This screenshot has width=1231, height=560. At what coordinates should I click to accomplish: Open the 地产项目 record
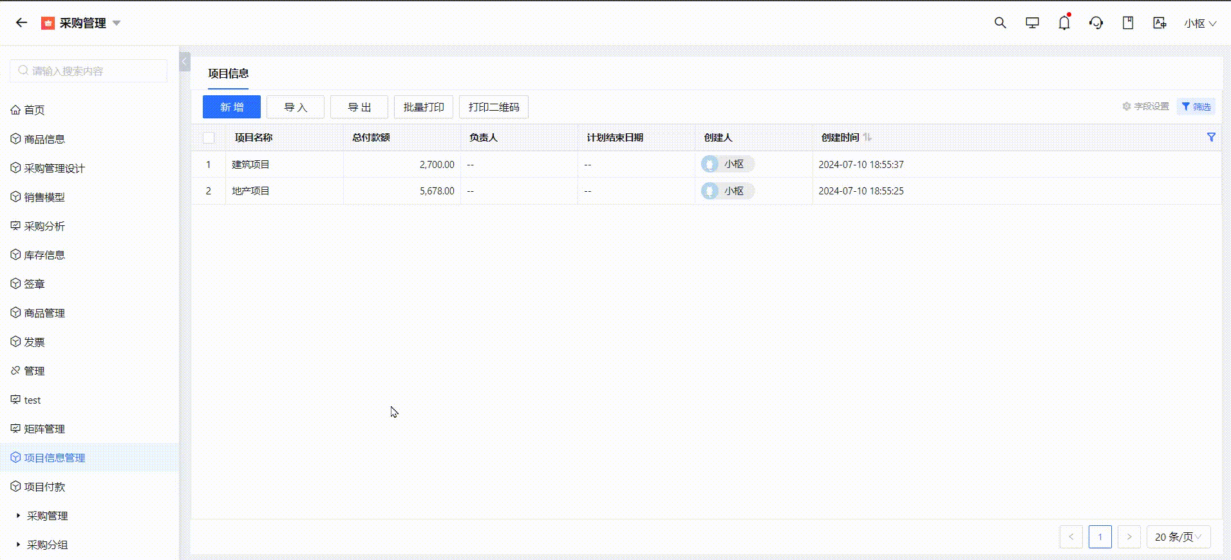(x=251, y=191)
